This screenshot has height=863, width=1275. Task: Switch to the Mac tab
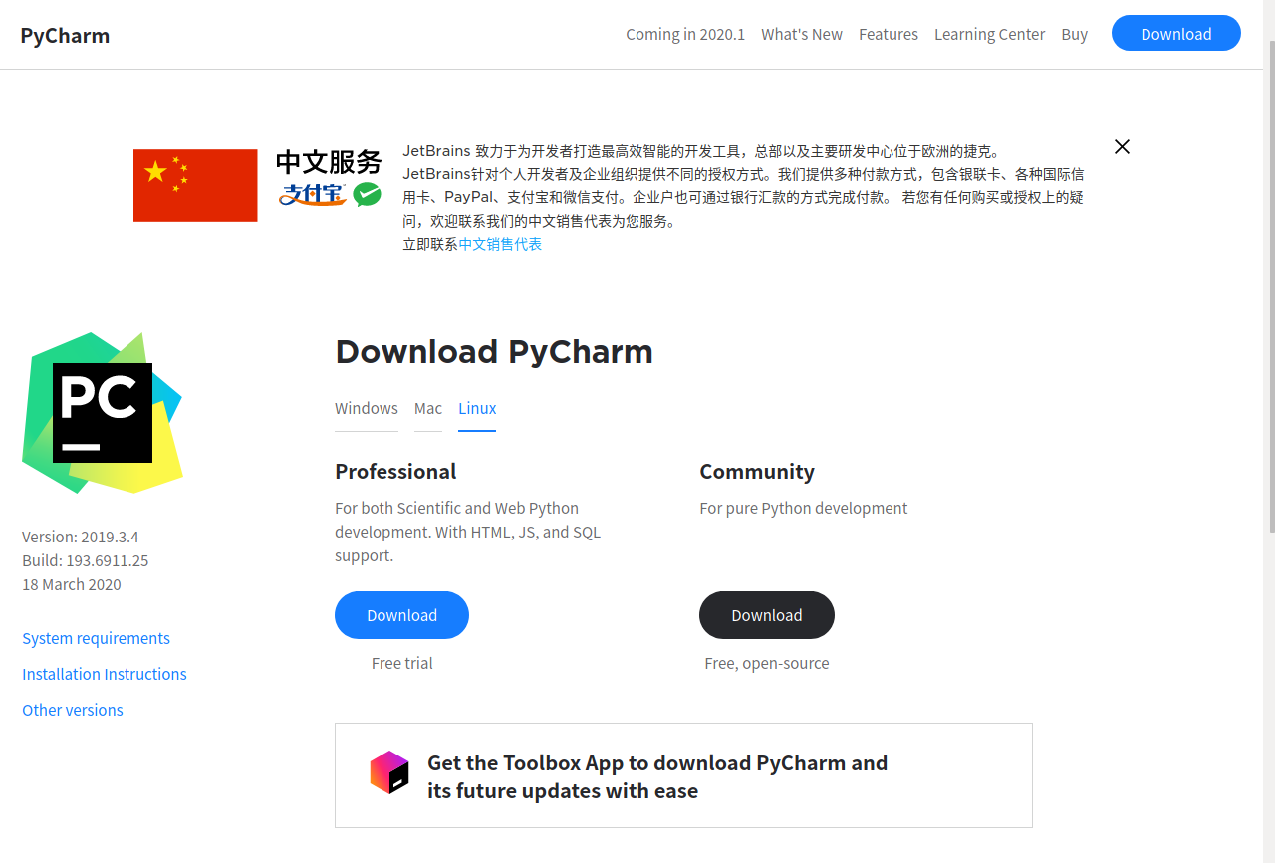pyautogui.click(x=428, y=408)
